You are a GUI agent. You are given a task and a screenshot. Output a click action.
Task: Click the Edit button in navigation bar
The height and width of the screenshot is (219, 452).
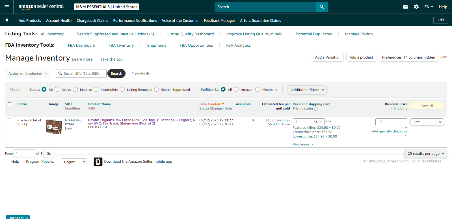[x=441, y=20]
